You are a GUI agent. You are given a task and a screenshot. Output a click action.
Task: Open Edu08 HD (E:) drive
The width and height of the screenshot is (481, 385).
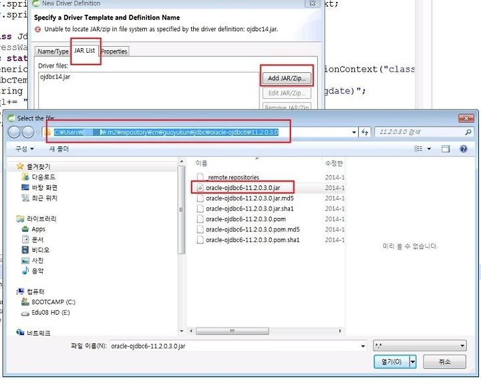pyautogui.click(x=45, y=313)
